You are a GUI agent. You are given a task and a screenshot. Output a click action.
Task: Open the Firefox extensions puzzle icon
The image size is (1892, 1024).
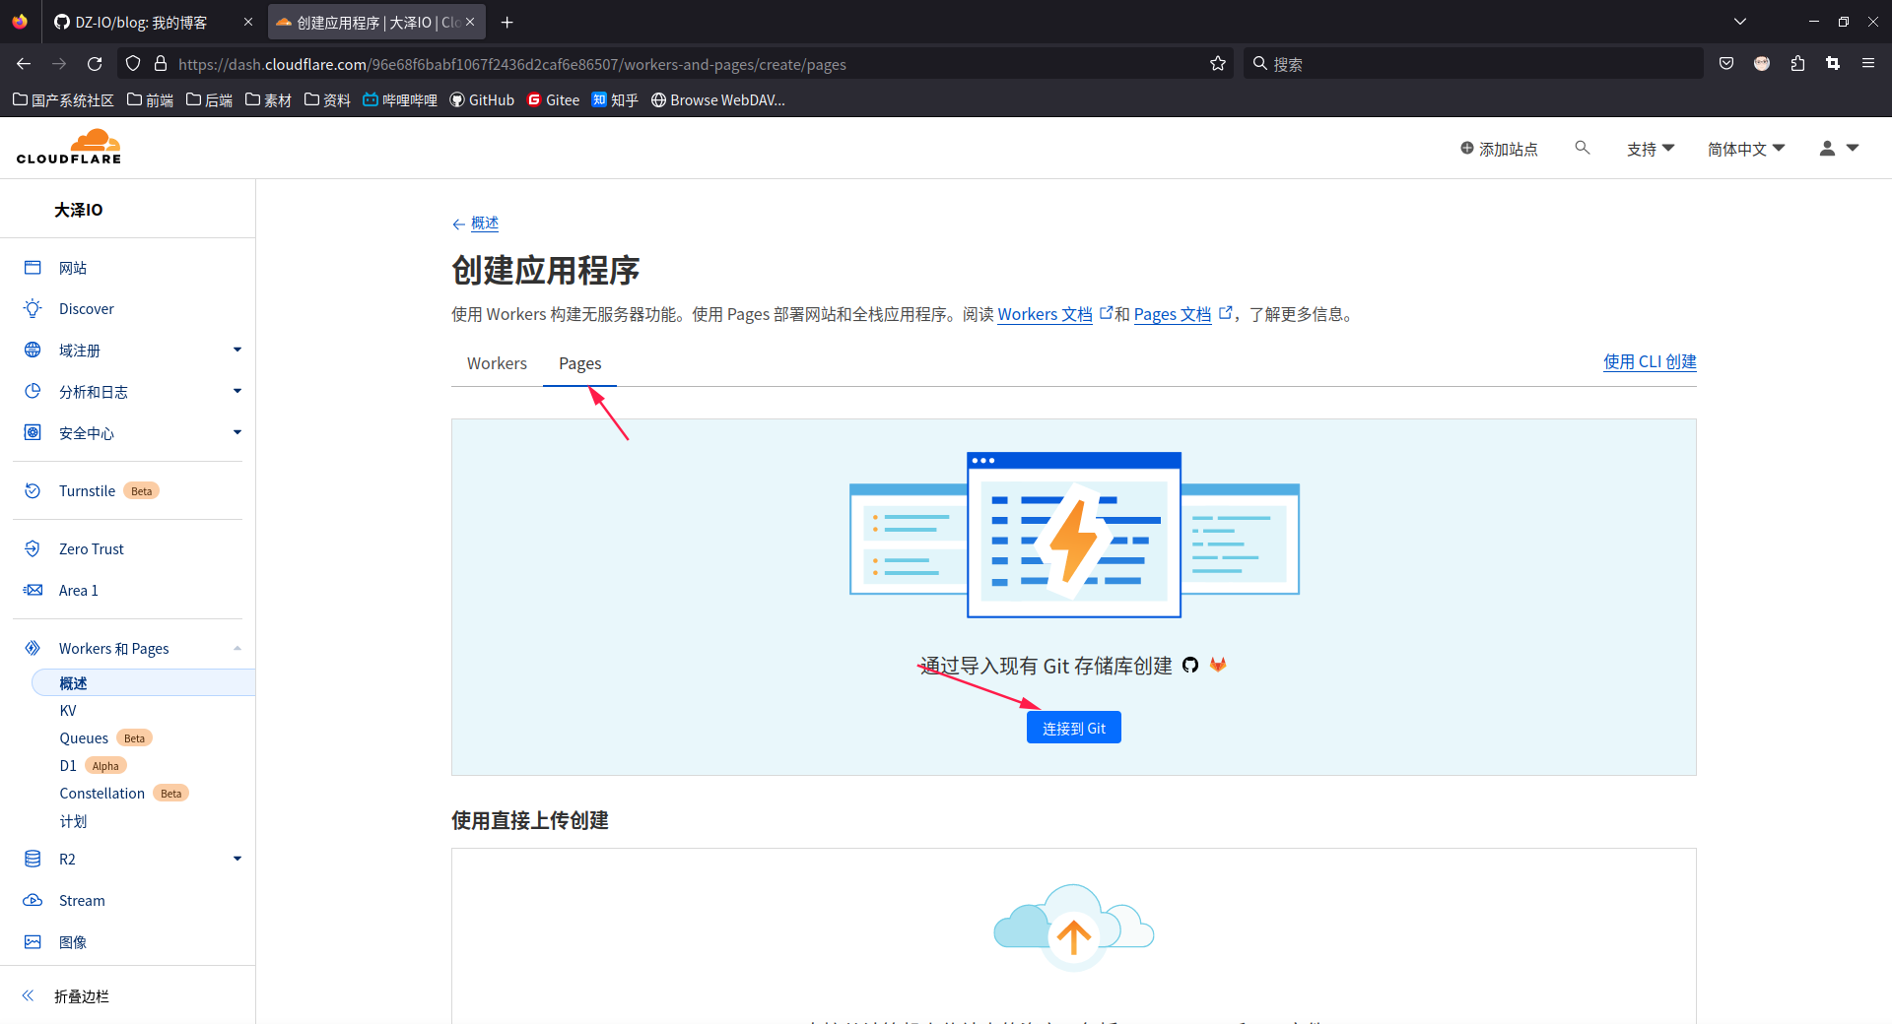1797,64
